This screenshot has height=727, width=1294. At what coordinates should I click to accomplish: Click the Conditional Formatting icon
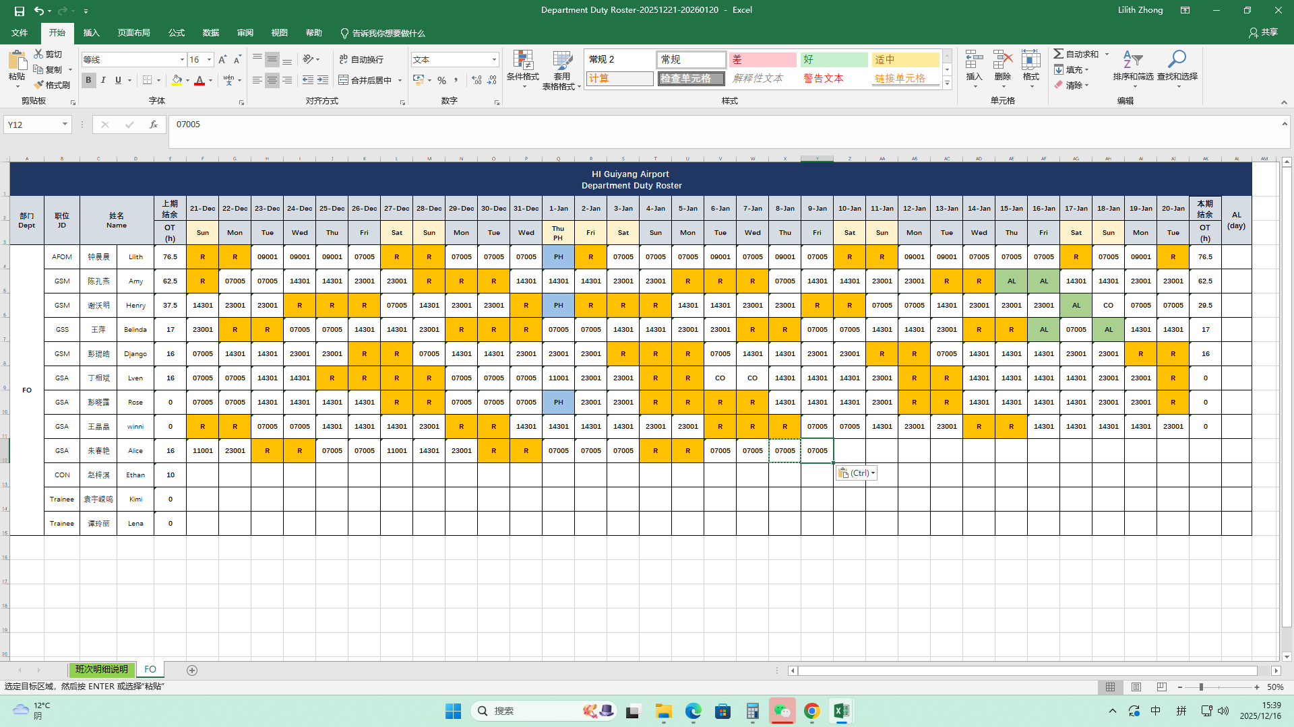pos(523,61)
